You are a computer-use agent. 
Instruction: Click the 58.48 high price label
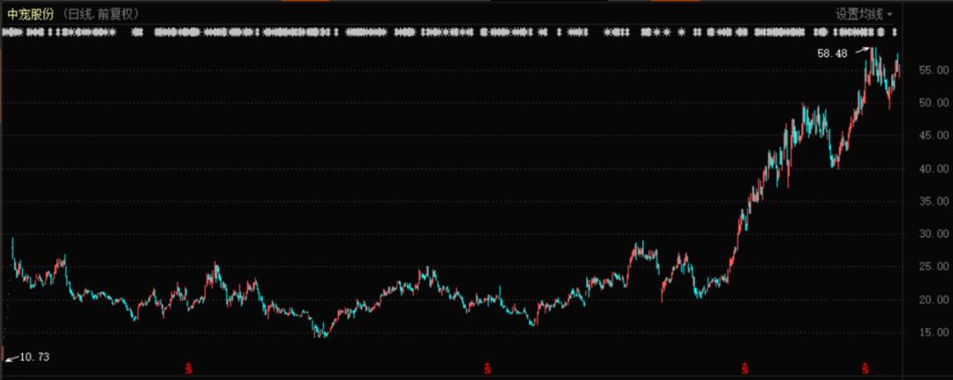(832, 54)
